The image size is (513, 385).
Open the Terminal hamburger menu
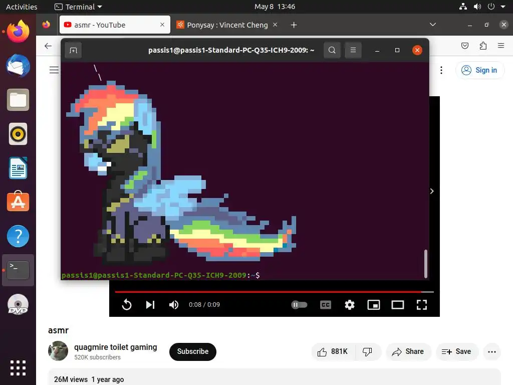353,50
